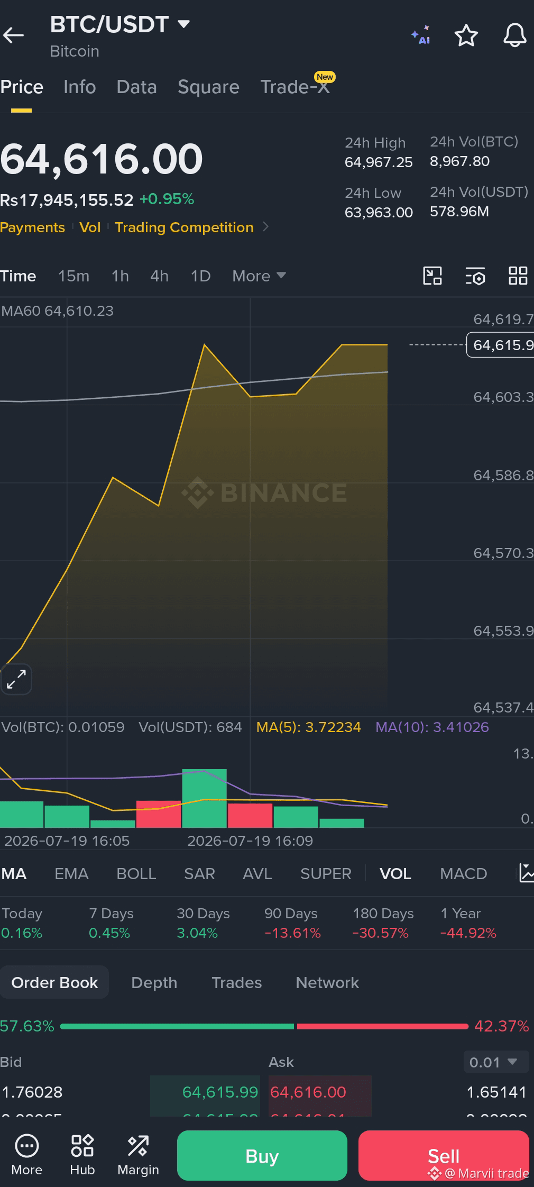Select the 1h interval
Screen dimensions: 534x1187
[x=120, y=276]
